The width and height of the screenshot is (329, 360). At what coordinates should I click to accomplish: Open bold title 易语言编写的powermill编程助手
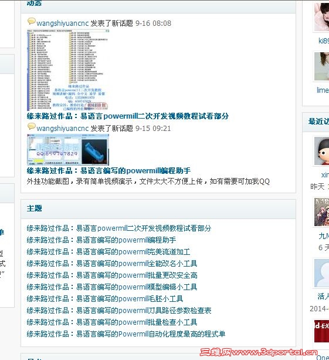click(108, 171)
